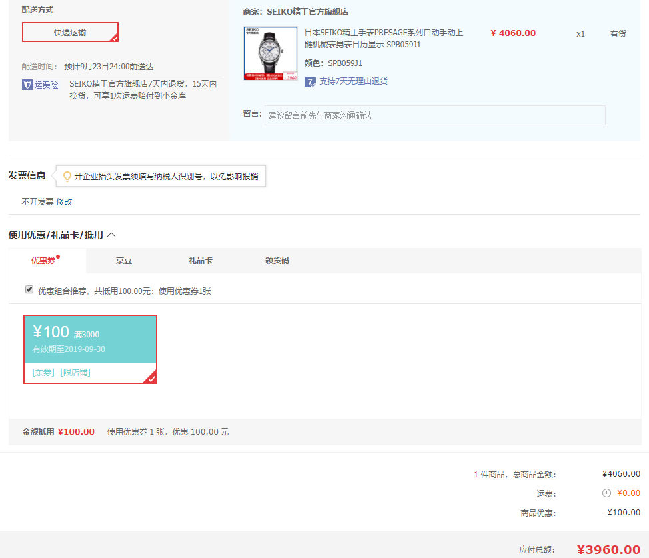
Task: Collapse the 使用优惠/礼品卡/抵用 section
Action: (111, 235)
